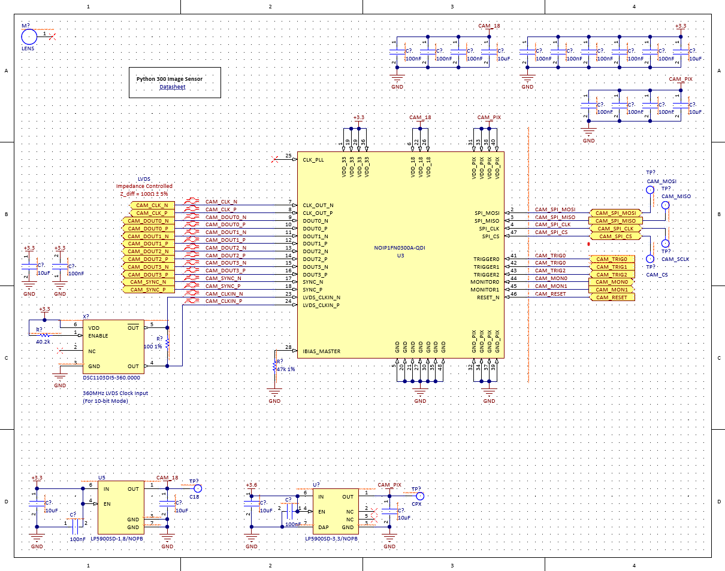Select the U5 LP5900SD-1.8/NOPB regulator body
Viewport: 725px width, 571px height.
coord(121,508)
